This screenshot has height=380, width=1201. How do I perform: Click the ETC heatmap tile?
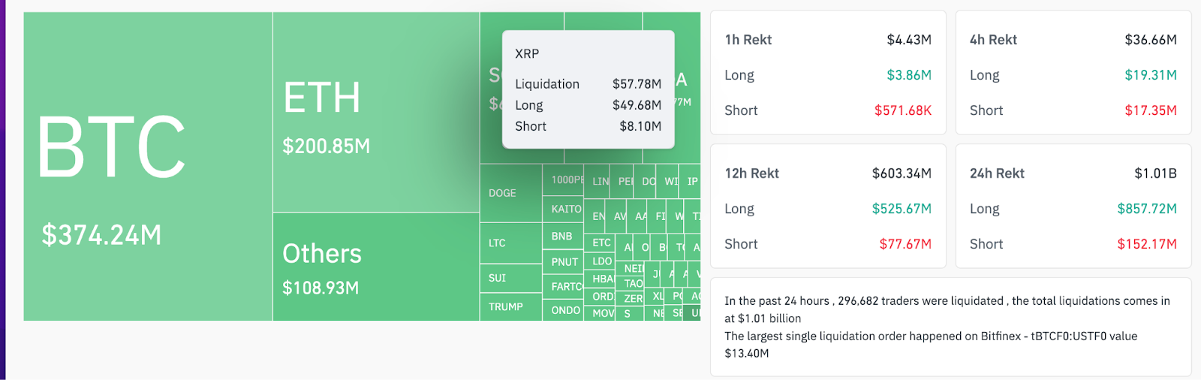point(601,243)
